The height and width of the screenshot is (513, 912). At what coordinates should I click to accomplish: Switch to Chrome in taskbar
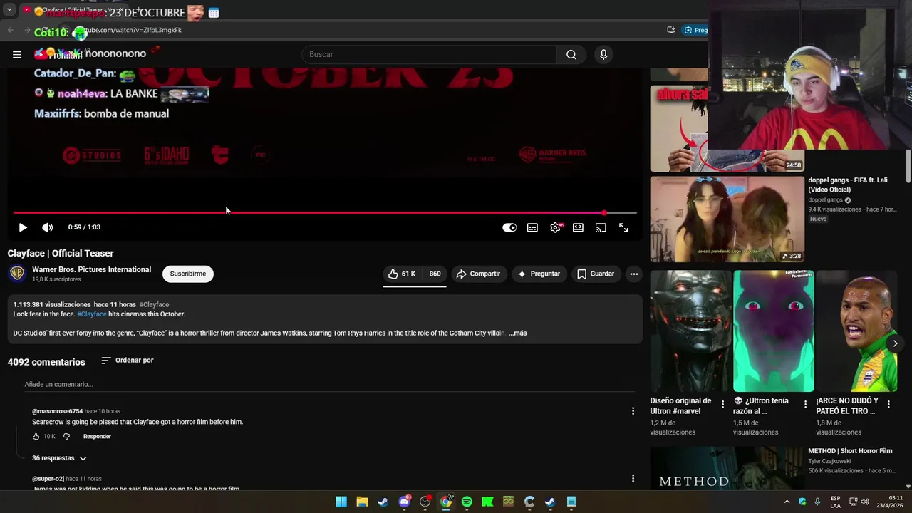[446, 502]
